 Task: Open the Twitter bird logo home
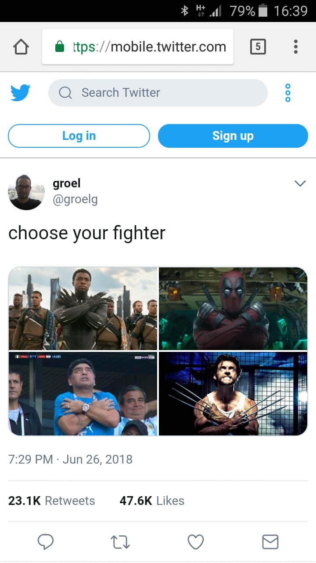coord(21,93)
